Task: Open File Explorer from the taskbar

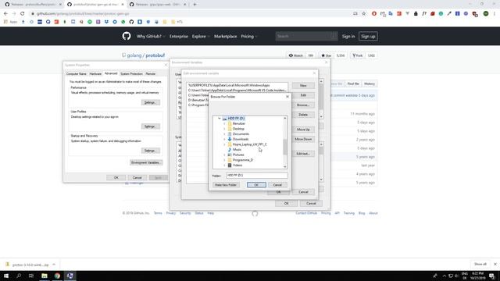Action: click(45, 276)
